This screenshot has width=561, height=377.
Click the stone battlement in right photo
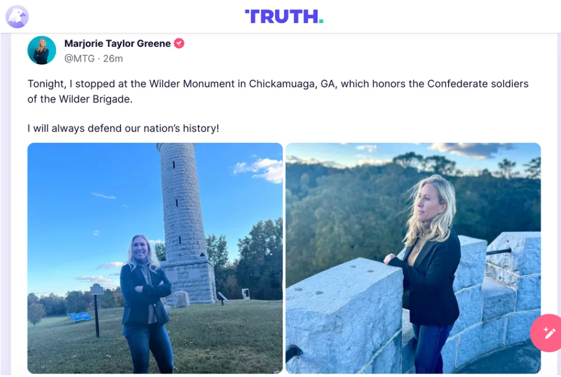(x=343, y=314)
